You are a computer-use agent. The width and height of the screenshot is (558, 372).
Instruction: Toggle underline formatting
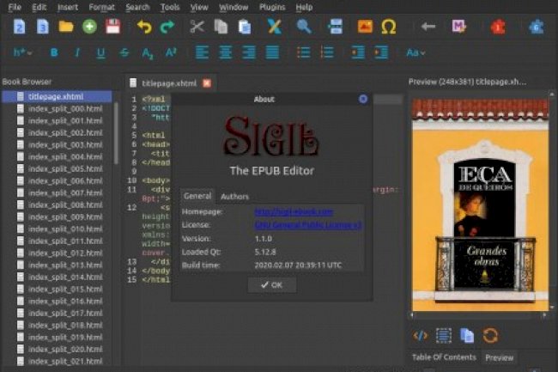pyautogui.click(x=100, y=53)
